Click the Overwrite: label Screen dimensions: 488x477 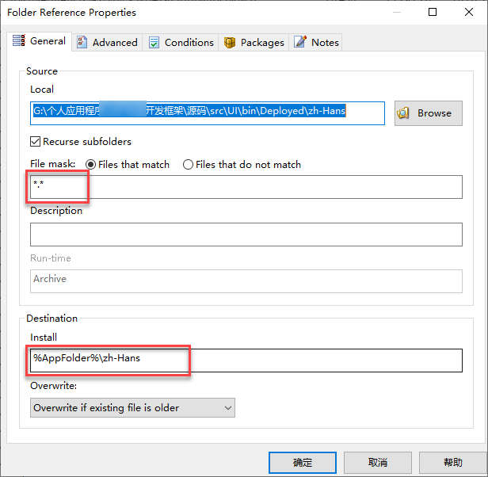(x=54, y=386)
